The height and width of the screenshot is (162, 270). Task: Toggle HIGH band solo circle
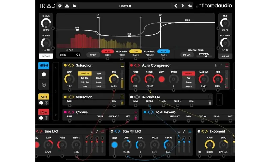pyautogui.click(x=44, y=74)
